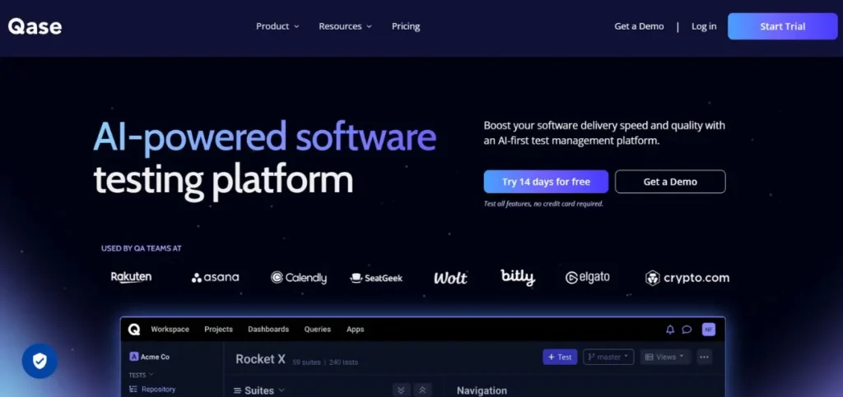Click the collapse all suites double-chevron up icon
Viewport: 843px width, 397px height.
coord(423,390)
